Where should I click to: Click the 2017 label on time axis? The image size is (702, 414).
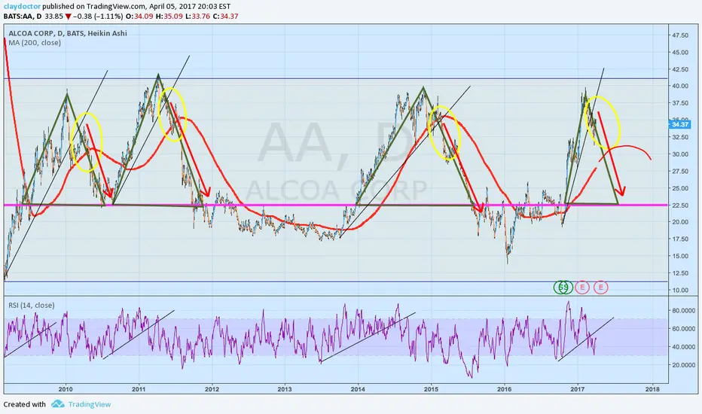[578, 389]
